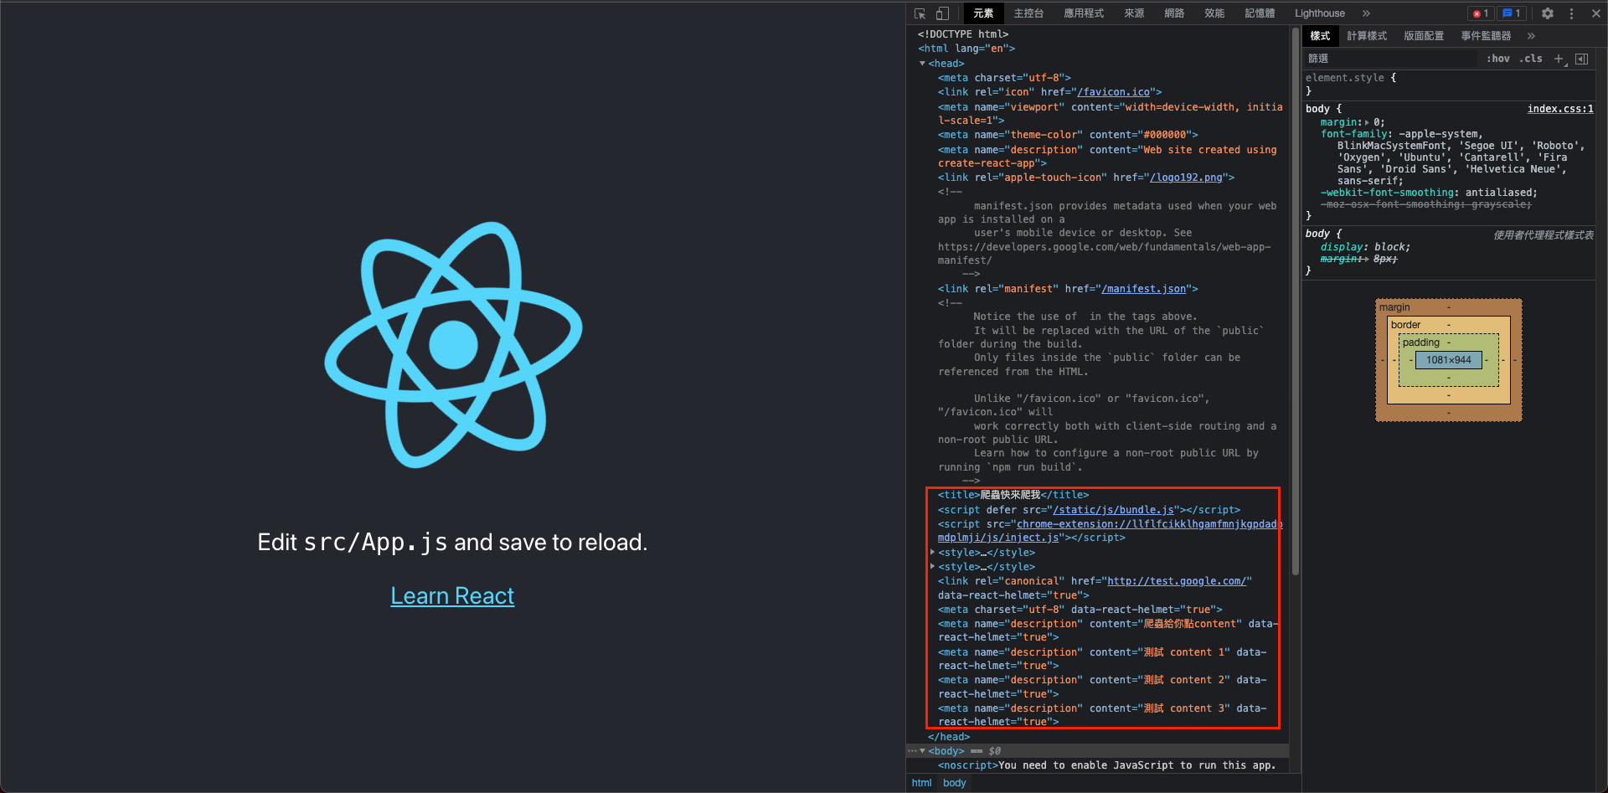
Task: Add a new style rule with plus icon
Action: [x=1559, y=59]
